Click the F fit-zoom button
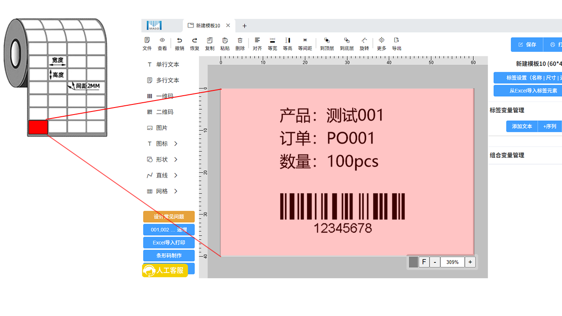The image size is (562, 316). (424, 262)
